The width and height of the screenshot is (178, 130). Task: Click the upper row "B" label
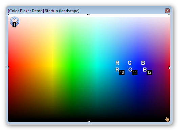(x=143, y=63)
